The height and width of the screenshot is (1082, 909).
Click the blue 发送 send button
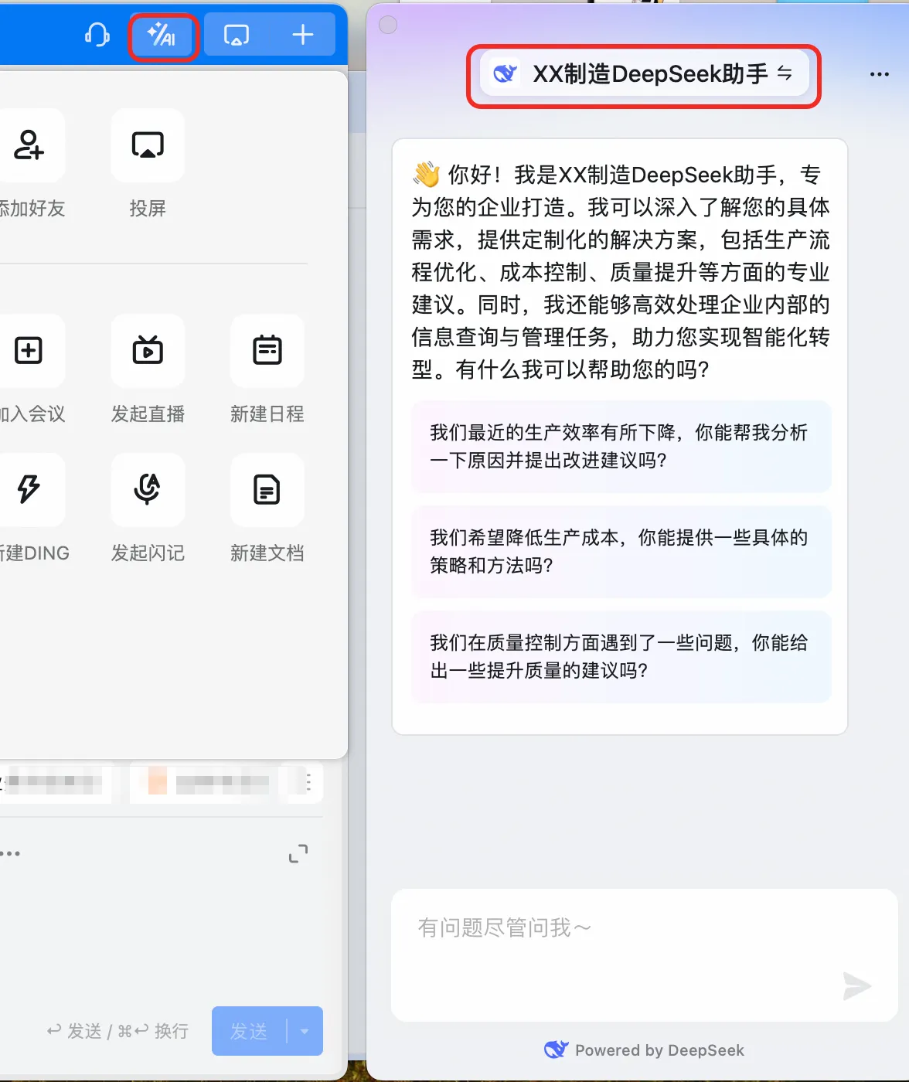(249, 1031)
